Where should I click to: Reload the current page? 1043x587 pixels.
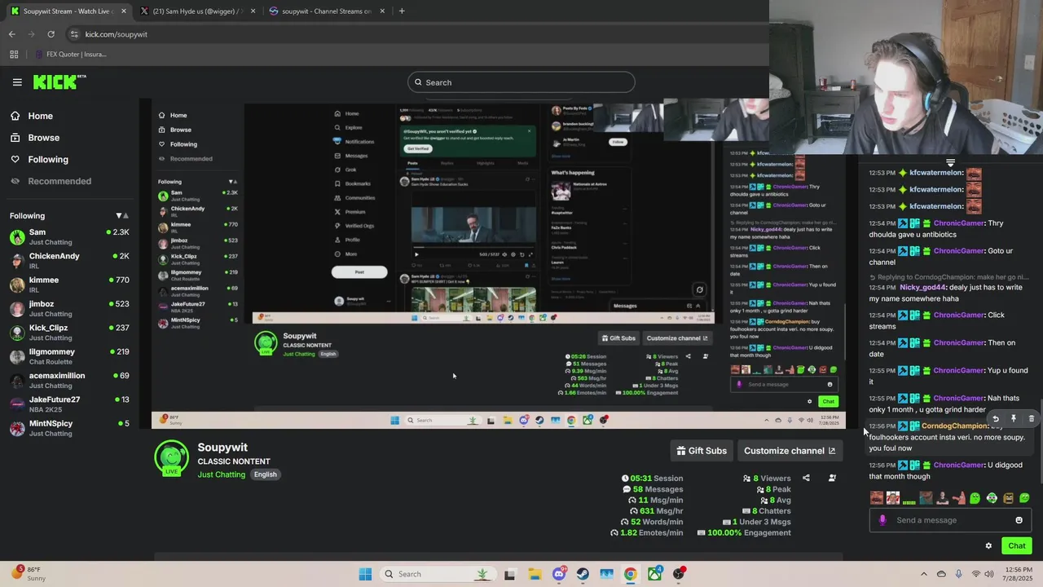51,34
